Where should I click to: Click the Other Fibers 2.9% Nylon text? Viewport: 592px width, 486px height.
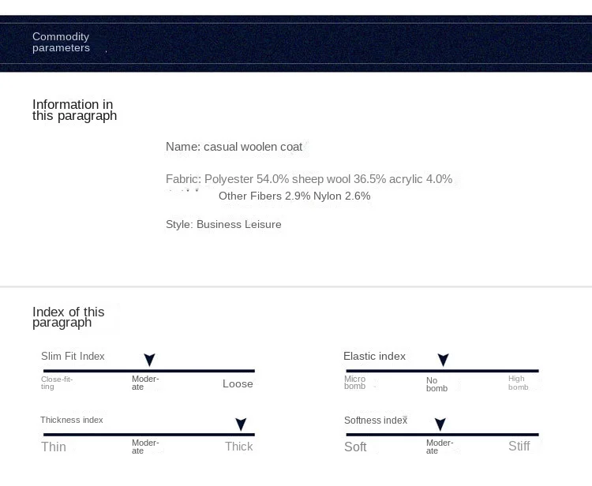[x=294, y=196]
